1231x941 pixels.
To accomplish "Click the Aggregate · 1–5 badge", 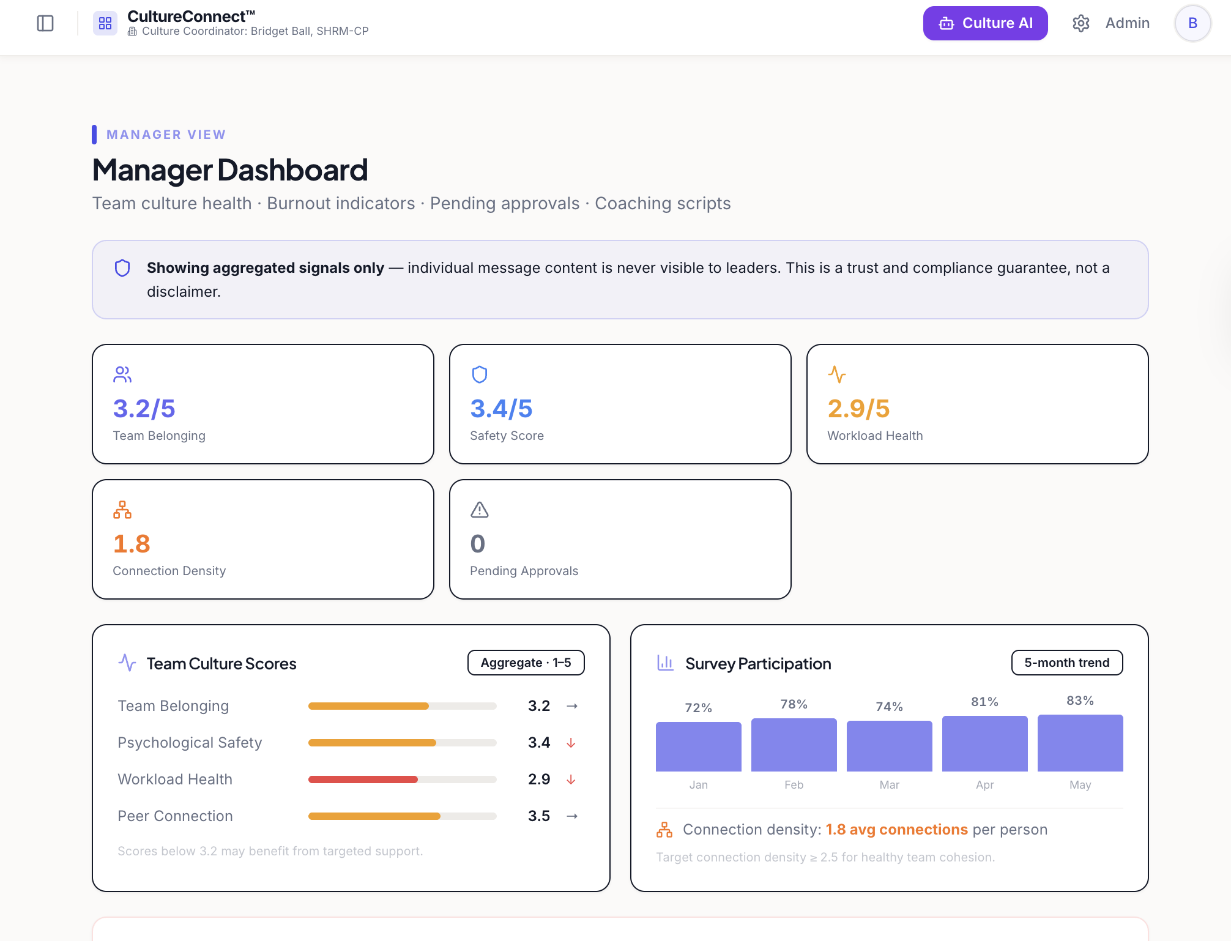I will coord(526,663).
